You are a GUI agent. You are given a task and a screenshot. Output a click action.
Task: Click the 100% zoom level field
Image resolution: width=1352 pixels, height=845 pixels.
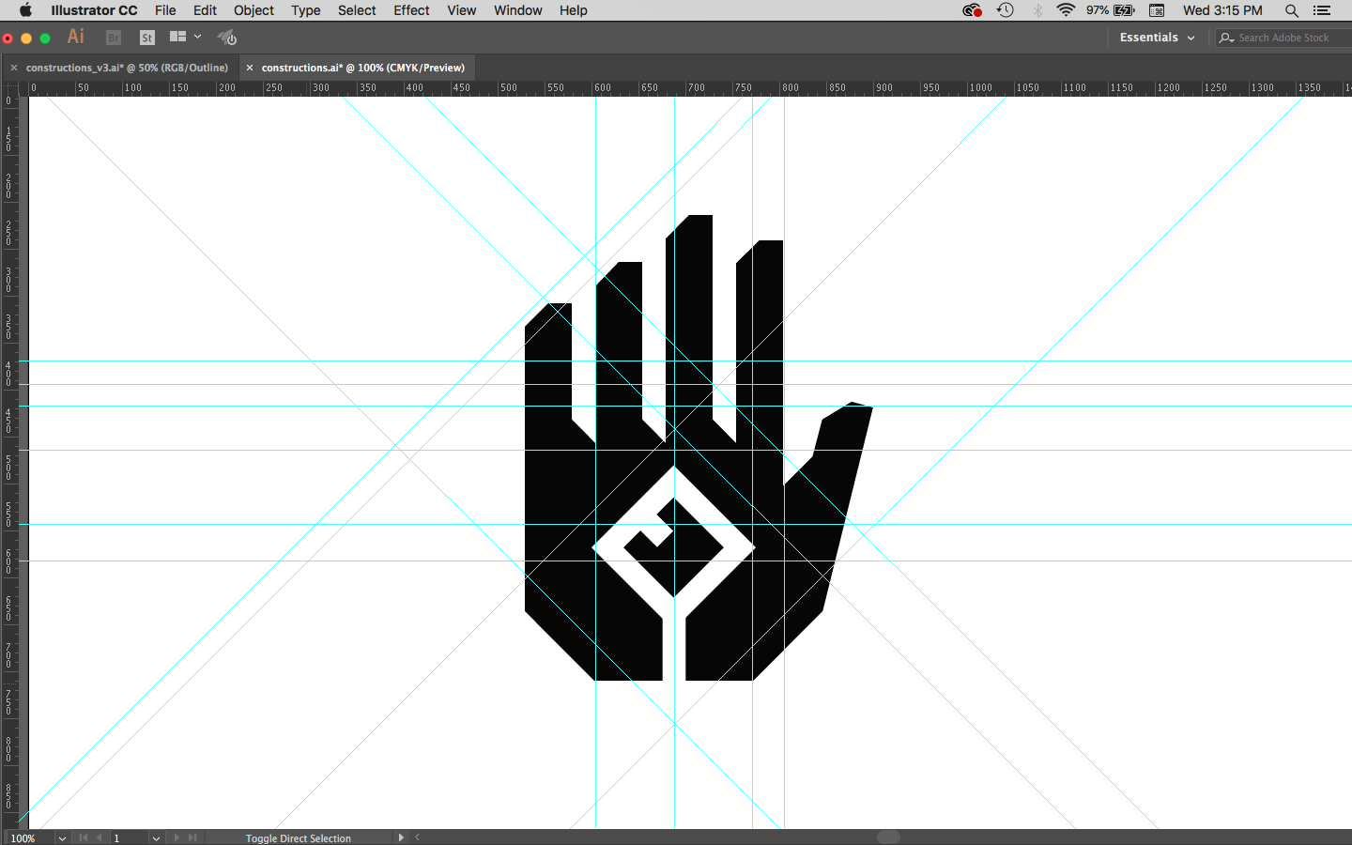point(31,838)
